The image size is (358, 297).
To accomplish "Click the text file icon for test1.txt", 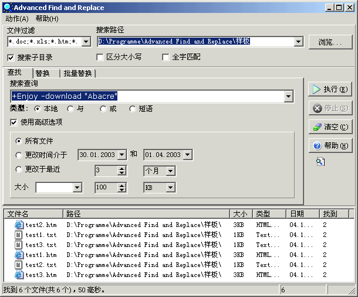I will [19, 235].
